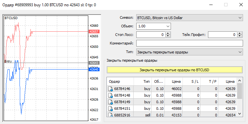The height and width of the screenshot is (124, 248).
Task: Sort by the S / L column header
Action: point(191,81)
